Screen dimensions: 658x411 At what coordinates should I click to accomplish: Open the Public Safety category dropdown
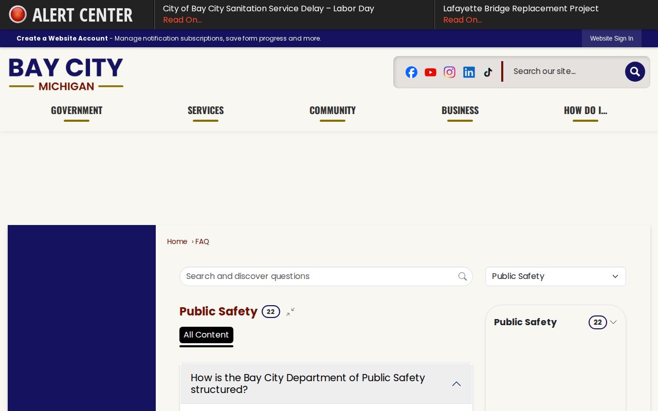[556, 276]
